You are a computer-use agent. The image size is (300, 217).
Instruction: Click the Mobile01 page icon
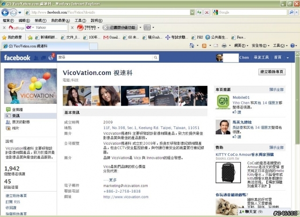coord(223,102)
